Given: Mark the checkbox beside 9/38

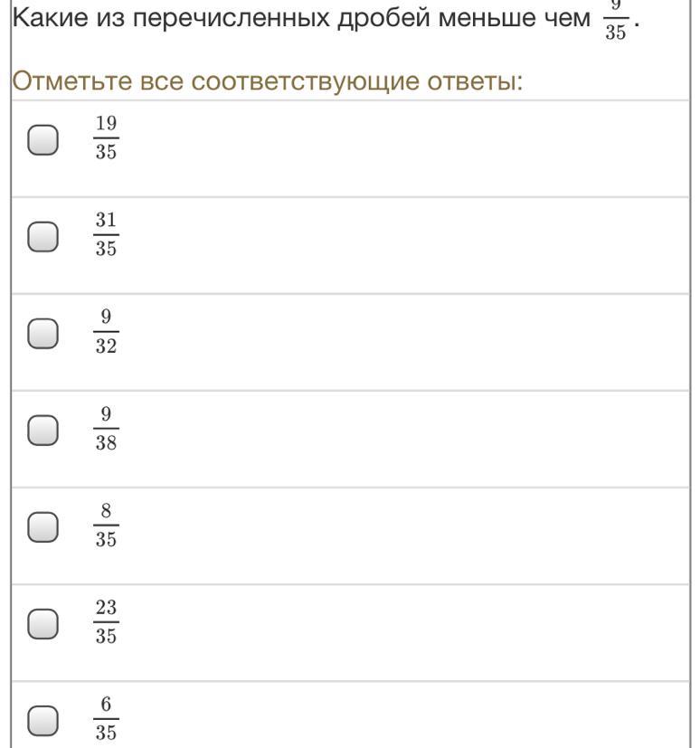Looking at the screenshot, I should (x=43, y=431).
